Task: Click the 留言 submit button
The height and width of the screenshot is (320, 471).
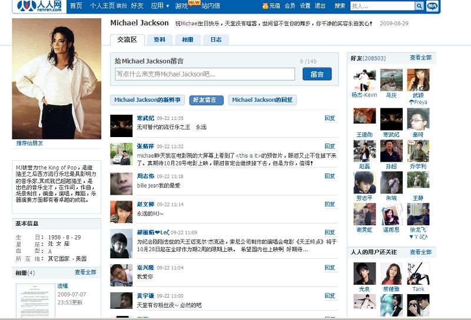Action: click(317, 74)
